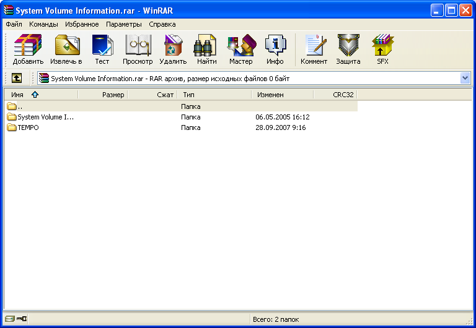Click the Извлечь в (Extract to) icon

(x=67, y=45)
